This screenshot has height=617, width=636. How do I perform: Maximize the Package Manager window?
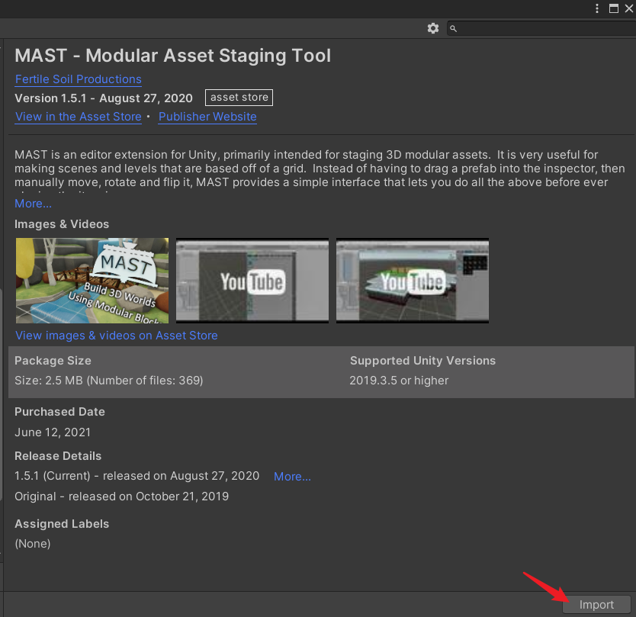point(614,8)
